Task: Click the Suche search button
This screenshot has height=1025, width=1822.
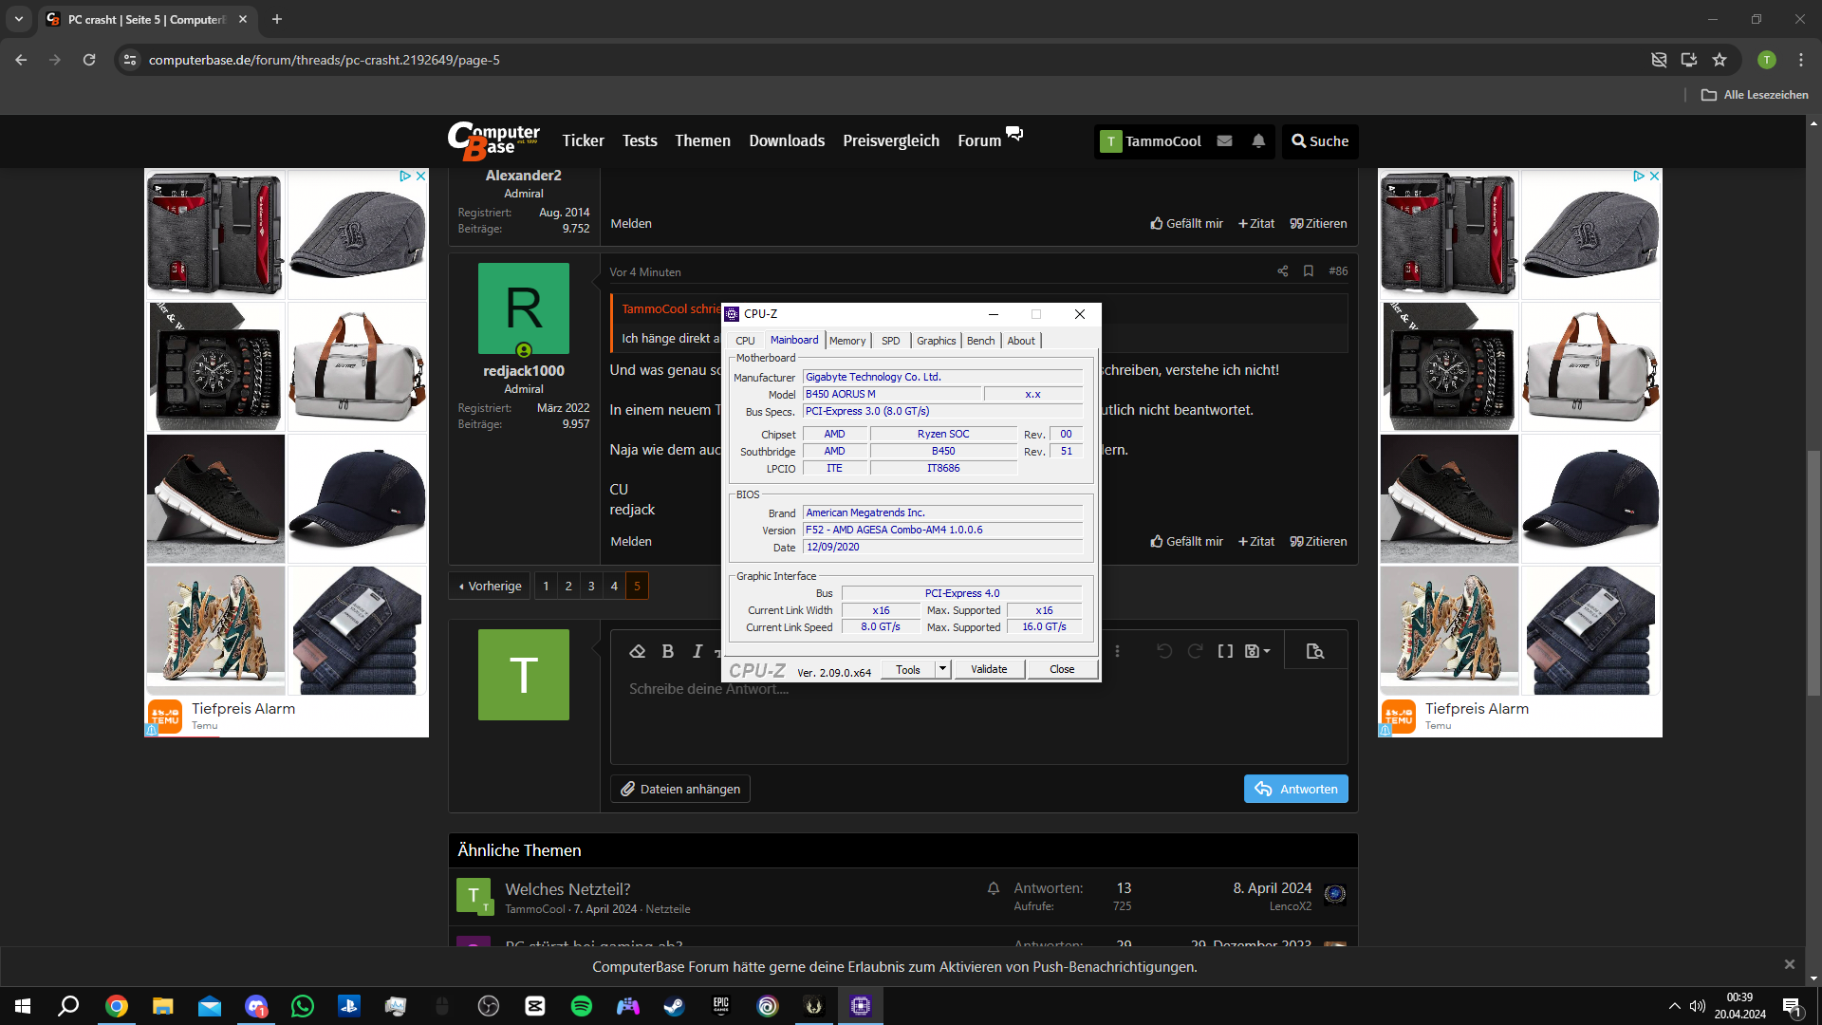Action: coord(1320,141)
